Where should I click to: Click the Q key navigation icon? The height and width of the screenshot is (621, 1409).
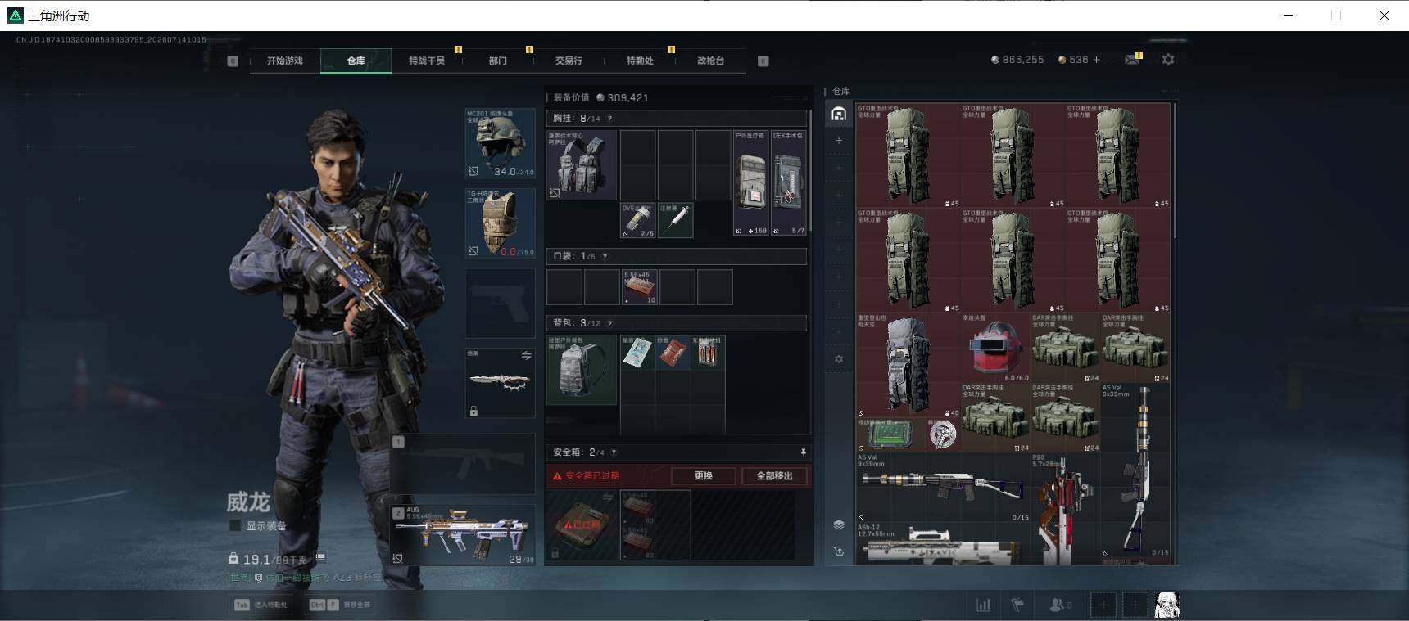coord(233,61)
